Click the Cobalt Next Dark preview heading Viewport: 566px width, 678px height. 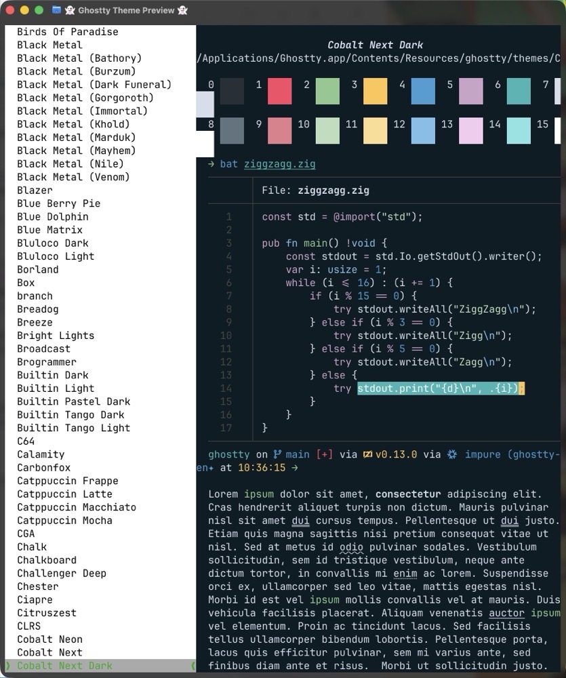(375, 45)
